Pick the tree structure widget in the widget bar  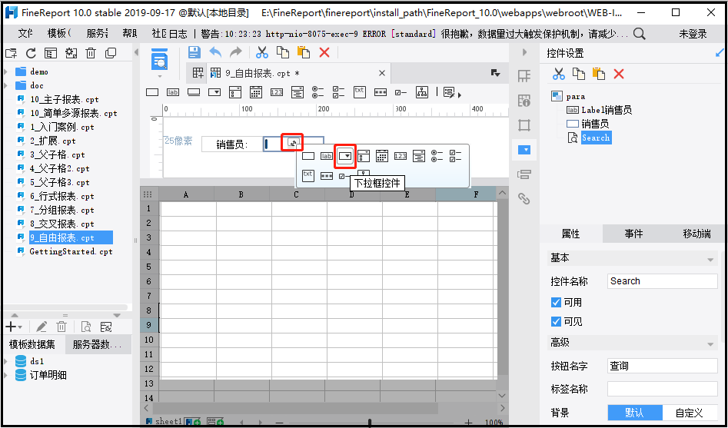coord(422,92)
